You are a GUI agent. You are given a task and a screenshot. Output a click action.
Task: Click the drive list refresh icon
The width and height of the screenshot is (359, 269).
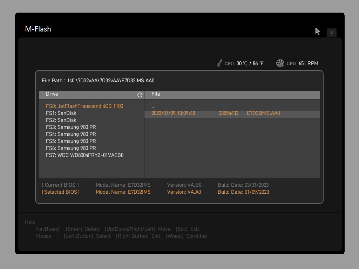tap(140, 95)
